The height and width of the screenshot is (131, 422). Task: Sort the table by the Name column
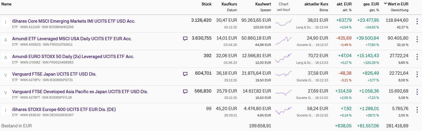click(x=6, y=4)
